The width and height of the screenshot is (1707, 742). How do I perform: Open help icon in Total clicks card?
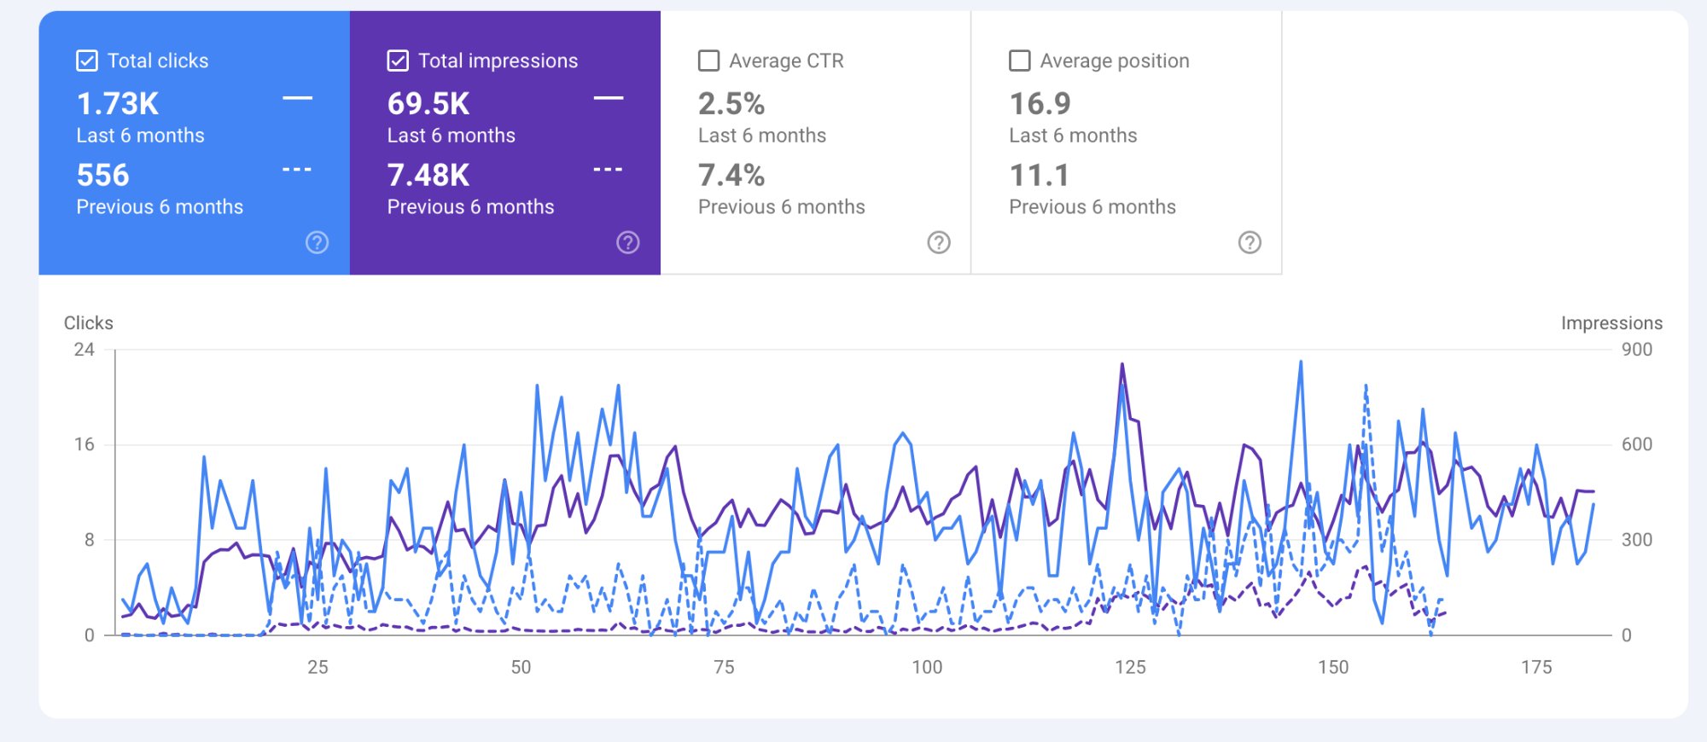(x=317, y=243)
